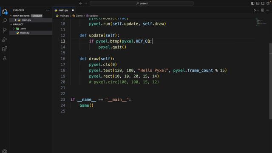The image size is (272, 153).
Task: Click the 'if __name__' line
Action: [101, 99]
